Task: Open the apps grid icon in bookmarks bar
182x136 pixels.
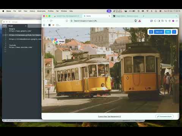Action: [44, 25]
